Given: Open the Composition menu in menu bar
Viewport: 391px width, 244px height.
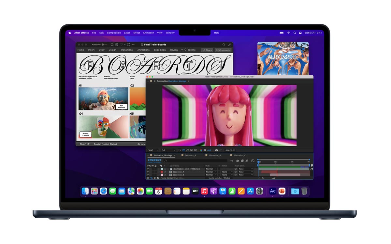Looking at the screenshot, I should [x=114, y=33].
